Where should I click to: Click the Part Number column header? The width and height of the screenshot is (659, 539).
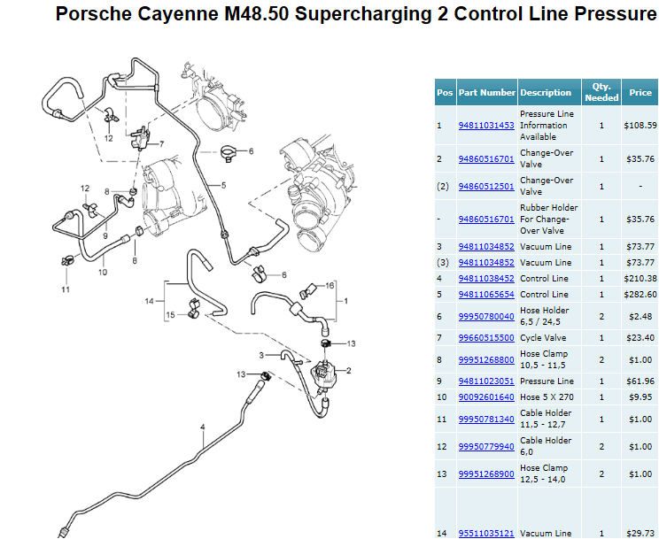tap(486, 92)
